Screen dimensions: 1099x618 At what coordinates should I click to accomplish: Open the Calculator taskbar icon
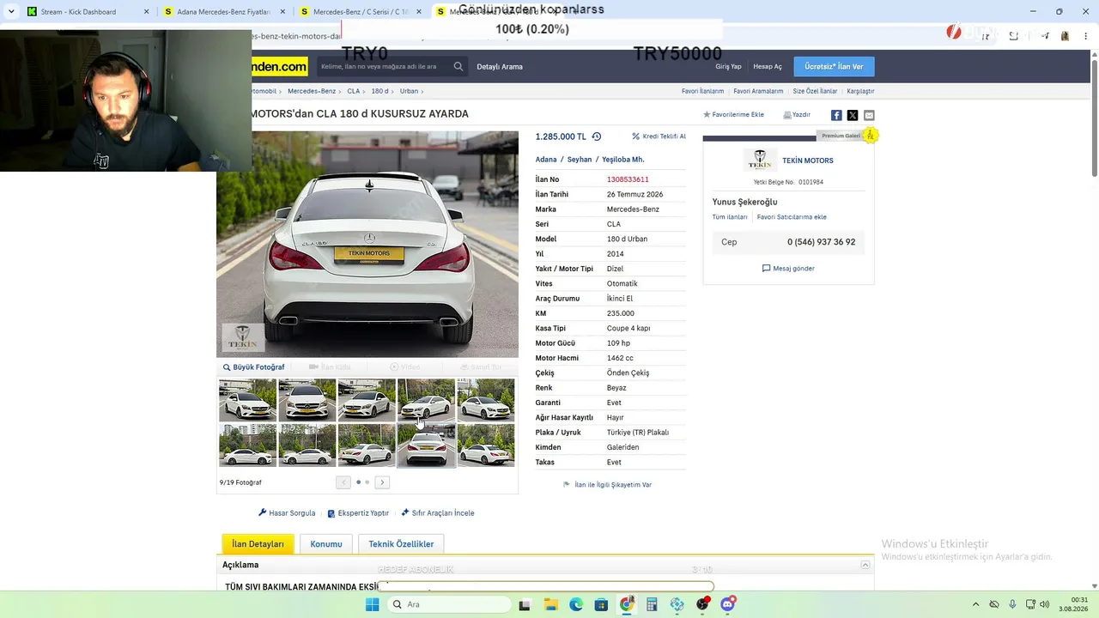653,604
